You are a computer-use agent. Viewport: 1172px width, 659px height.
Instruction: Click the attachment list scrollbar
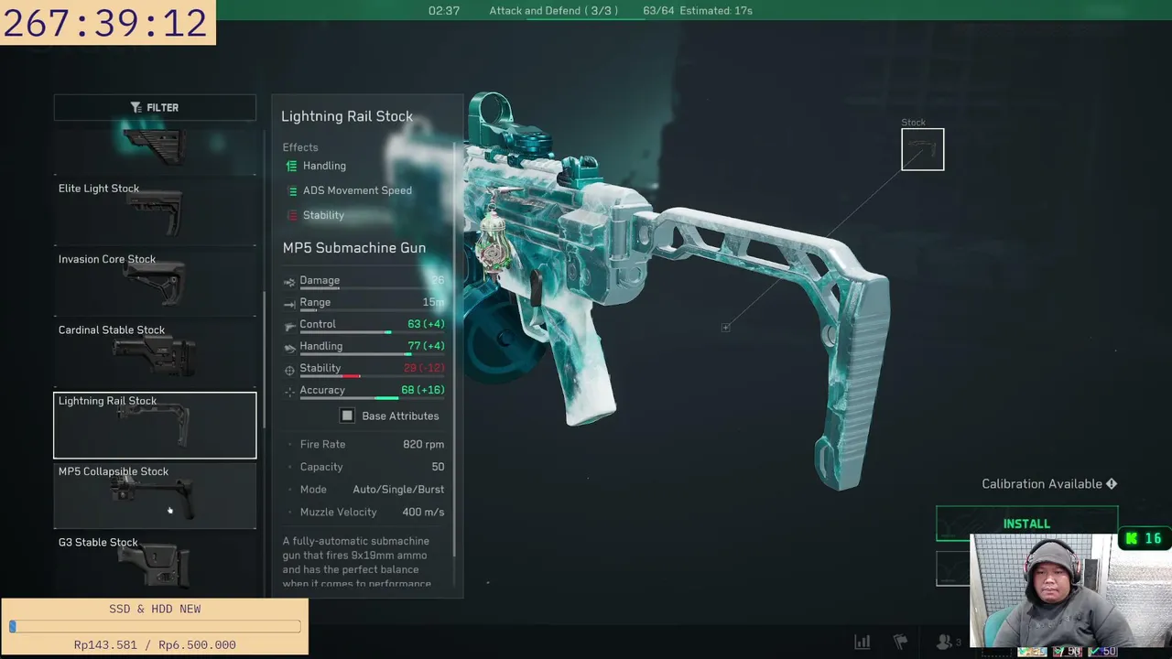click(x=264, y=362)
